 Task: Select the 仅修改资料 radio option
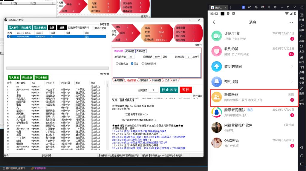click(x=143, y=64)
